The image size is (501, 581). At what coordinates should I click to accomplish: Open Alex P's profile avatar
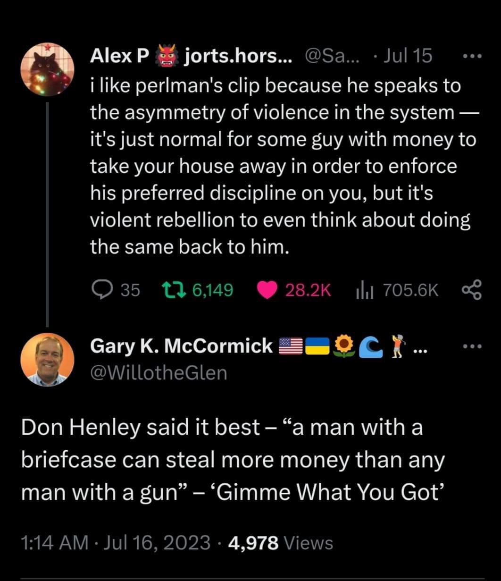coord(48,69)
